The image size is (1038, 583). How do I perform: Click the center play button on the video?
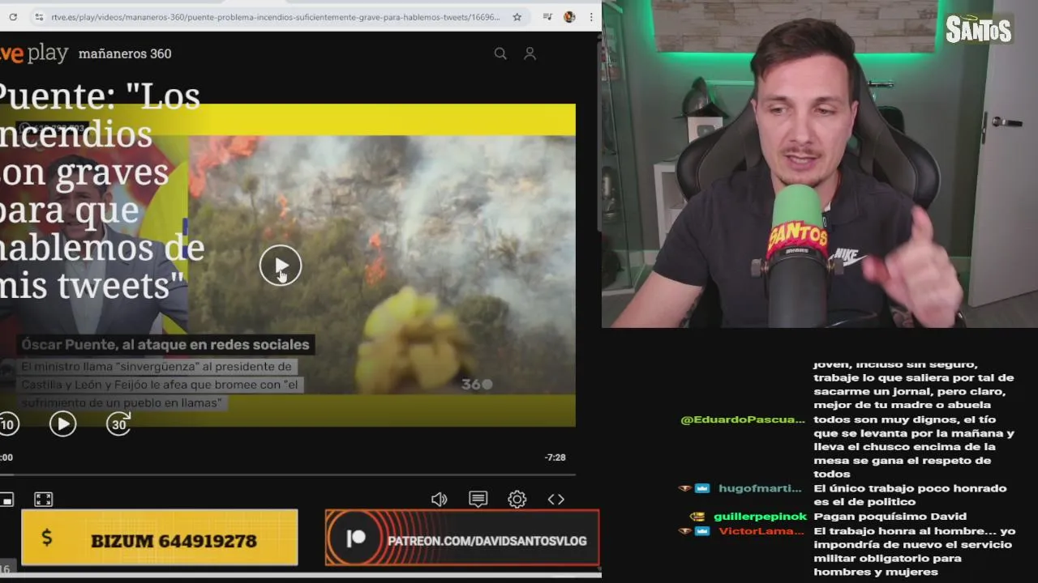[281, 265]
